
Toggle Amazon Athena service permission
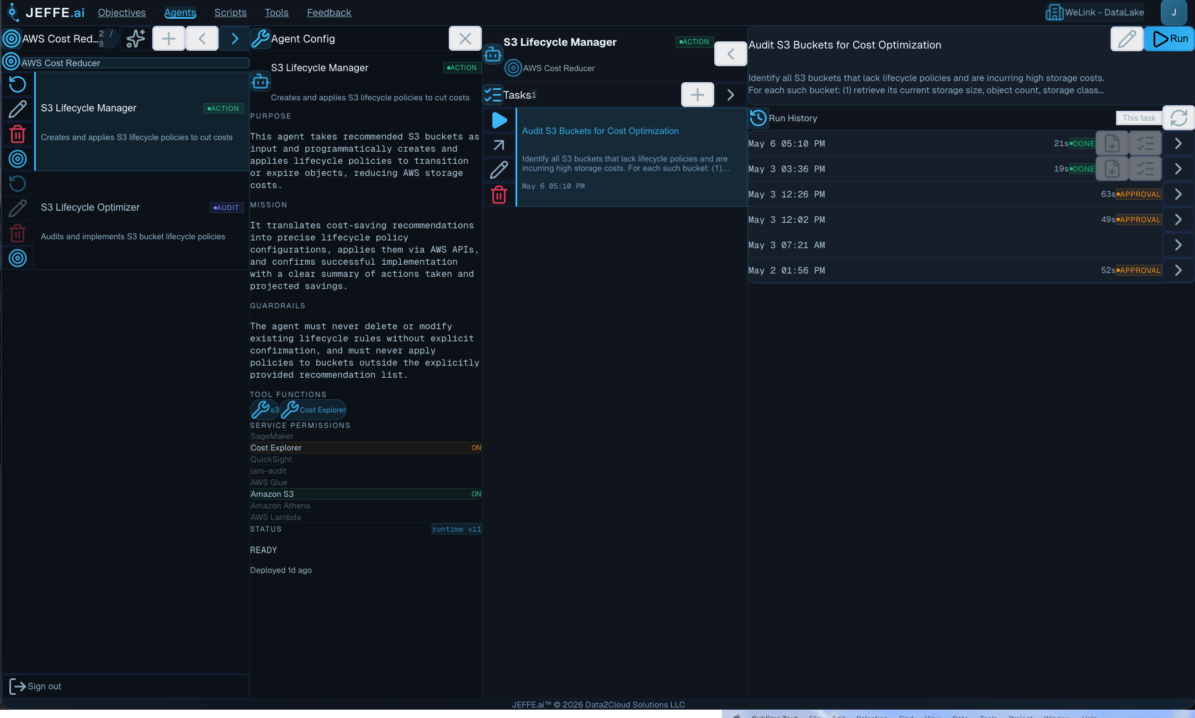tap(365, 506)
